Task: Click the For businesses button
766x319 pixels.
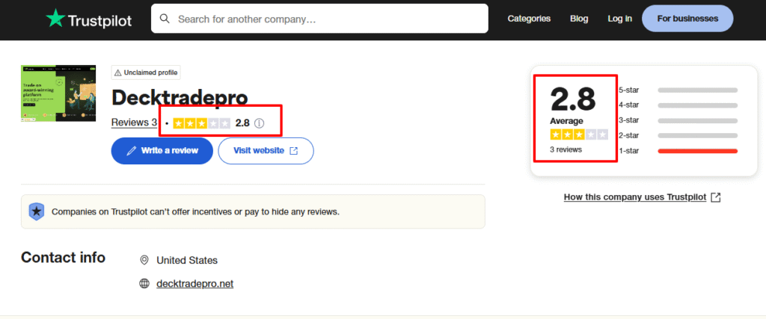Action: [x=687, y=19]
